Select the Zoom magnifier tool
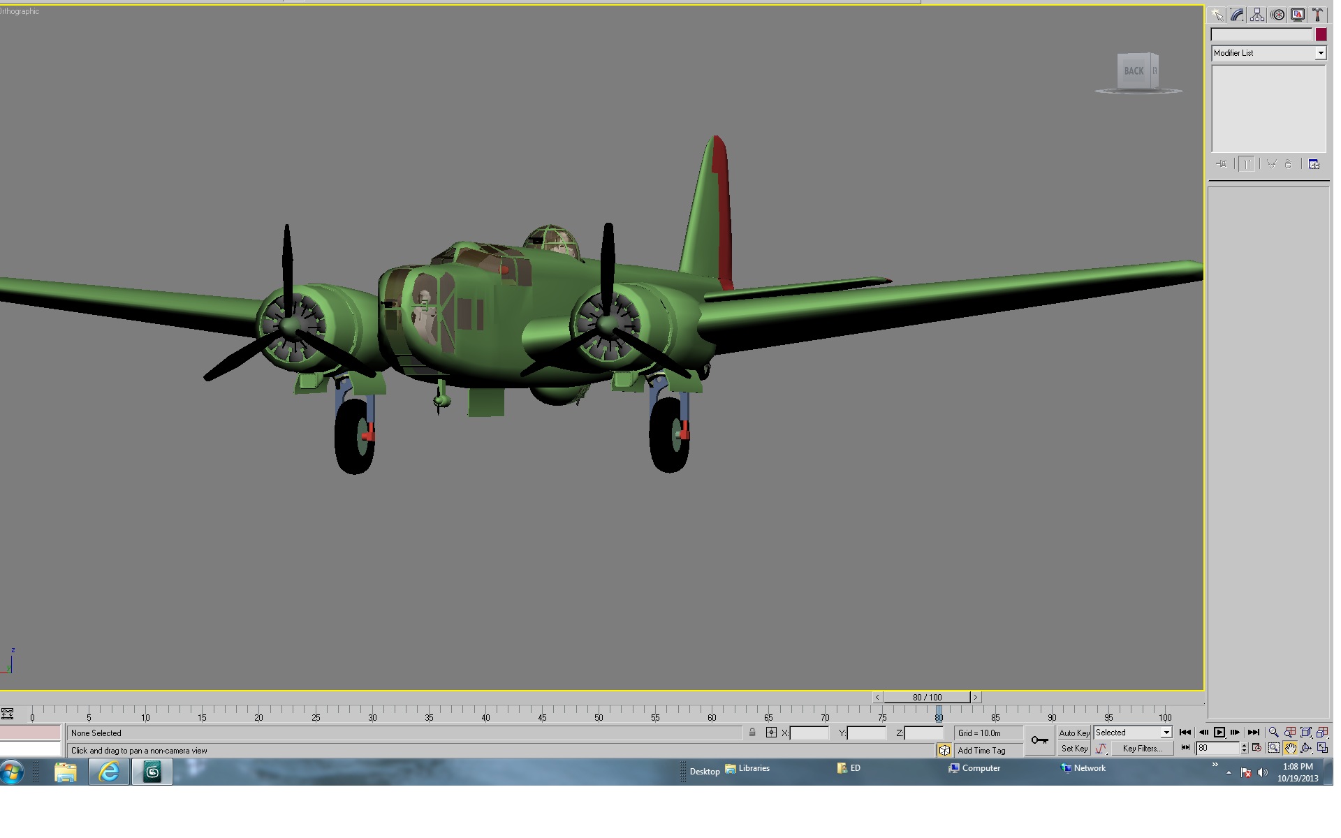Image resolution: width=1341 pixels, height=838 pixels. point(1273,733)
